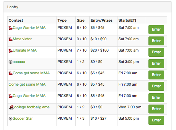Click the boxing glove icon beside Ultimate MMA
The height and width of the screenshot is (130, 176).
11,51
